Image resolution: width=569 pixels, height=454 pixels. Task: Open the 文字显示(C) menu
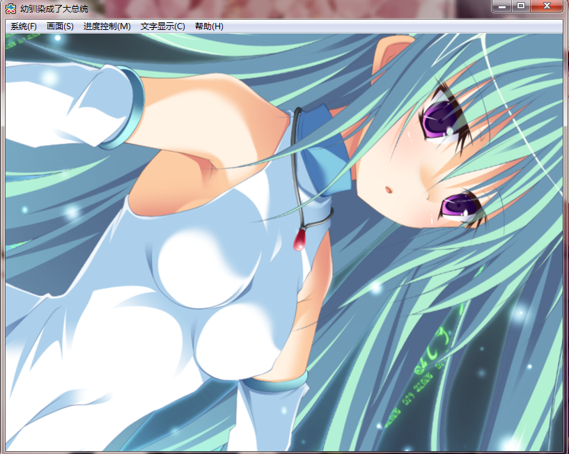pos(162,26)
